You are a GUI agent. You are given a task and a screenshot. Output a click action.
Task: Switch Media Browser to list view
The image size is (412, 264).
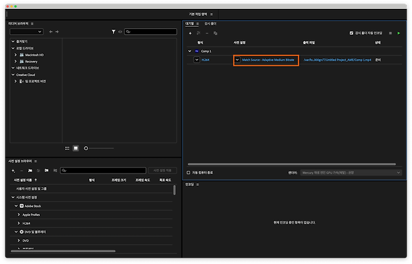point(67,149)
